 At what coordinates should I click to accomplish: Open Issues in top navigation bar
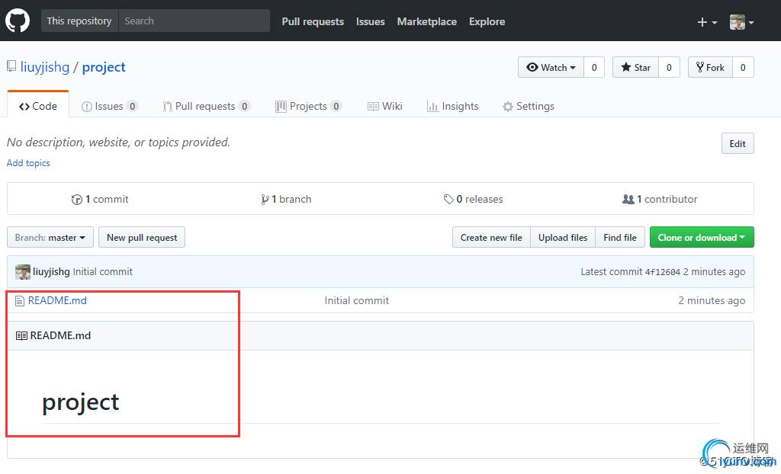[371, 21]
